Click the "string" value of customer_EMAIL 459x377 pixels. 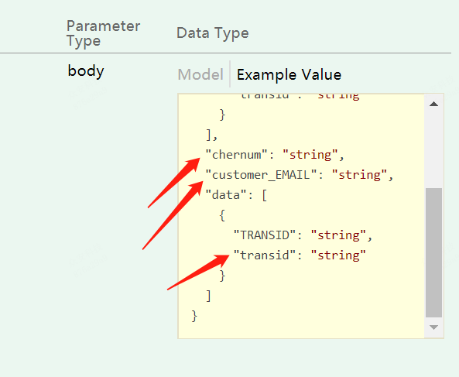click(360, 175)
